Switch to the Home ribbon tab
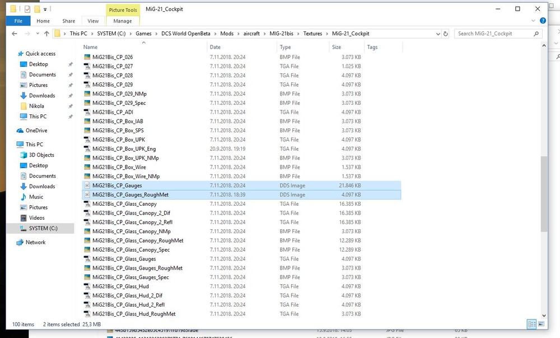Screen dimensions: 560x338 (43, 21)
